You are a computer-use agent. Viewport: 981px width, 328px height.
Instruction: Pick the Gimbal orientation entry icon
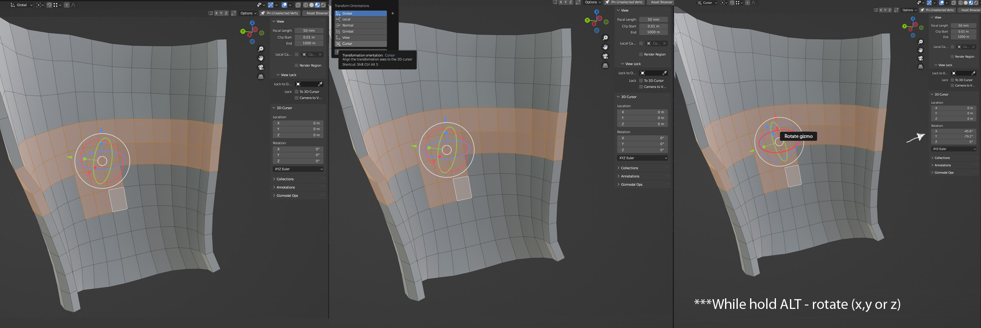338,31
